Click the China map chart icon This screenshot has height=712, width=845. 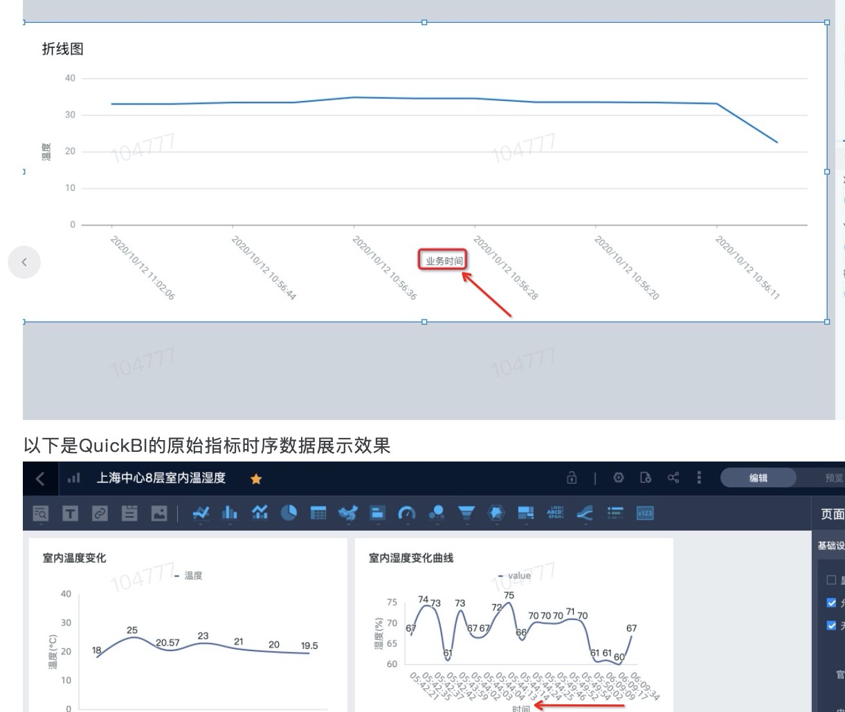[347, 513]
